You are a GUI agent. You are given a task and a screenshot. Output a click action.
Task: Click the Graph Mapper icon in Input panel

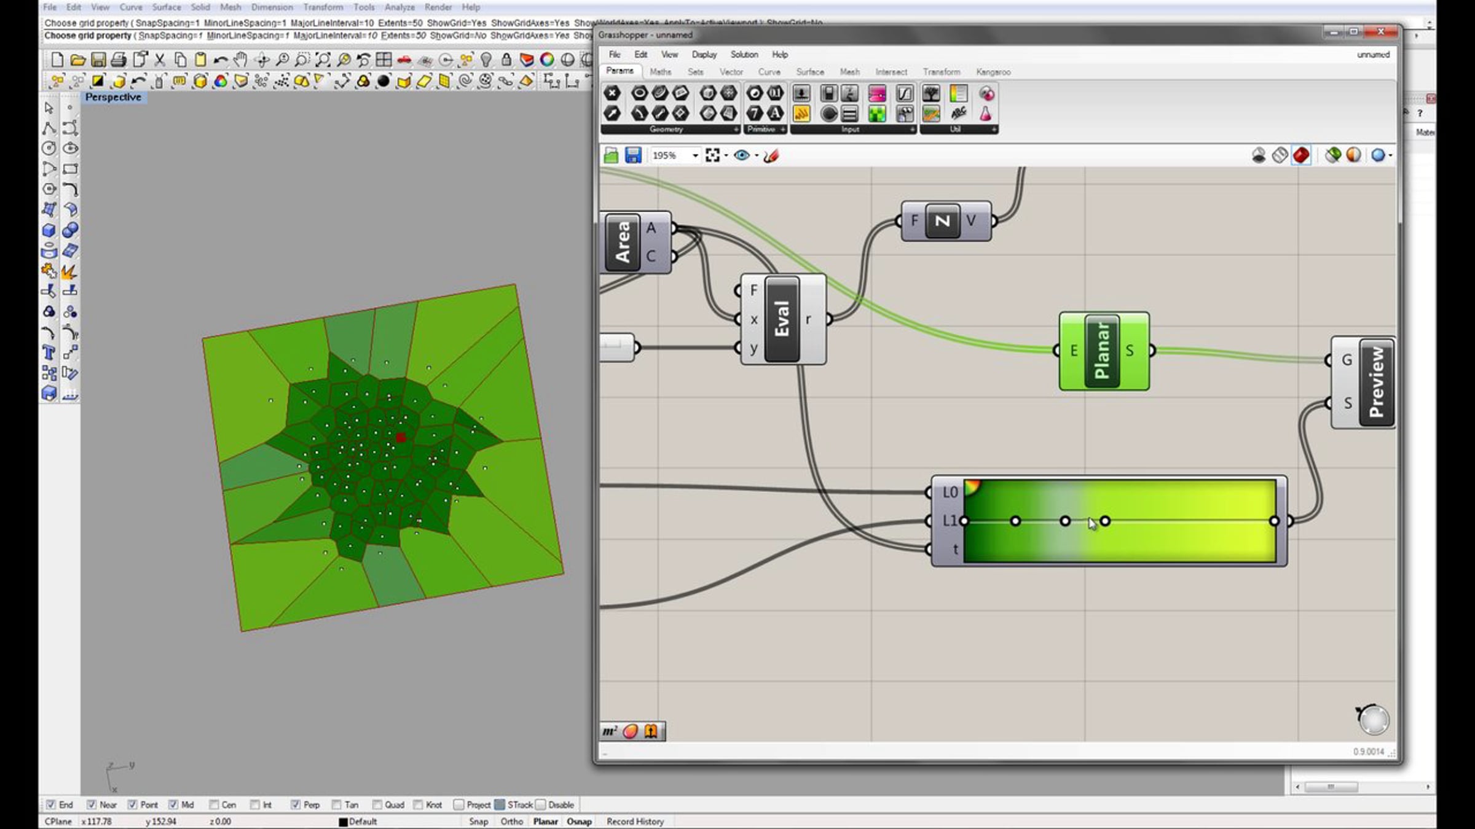coord(904,93)
